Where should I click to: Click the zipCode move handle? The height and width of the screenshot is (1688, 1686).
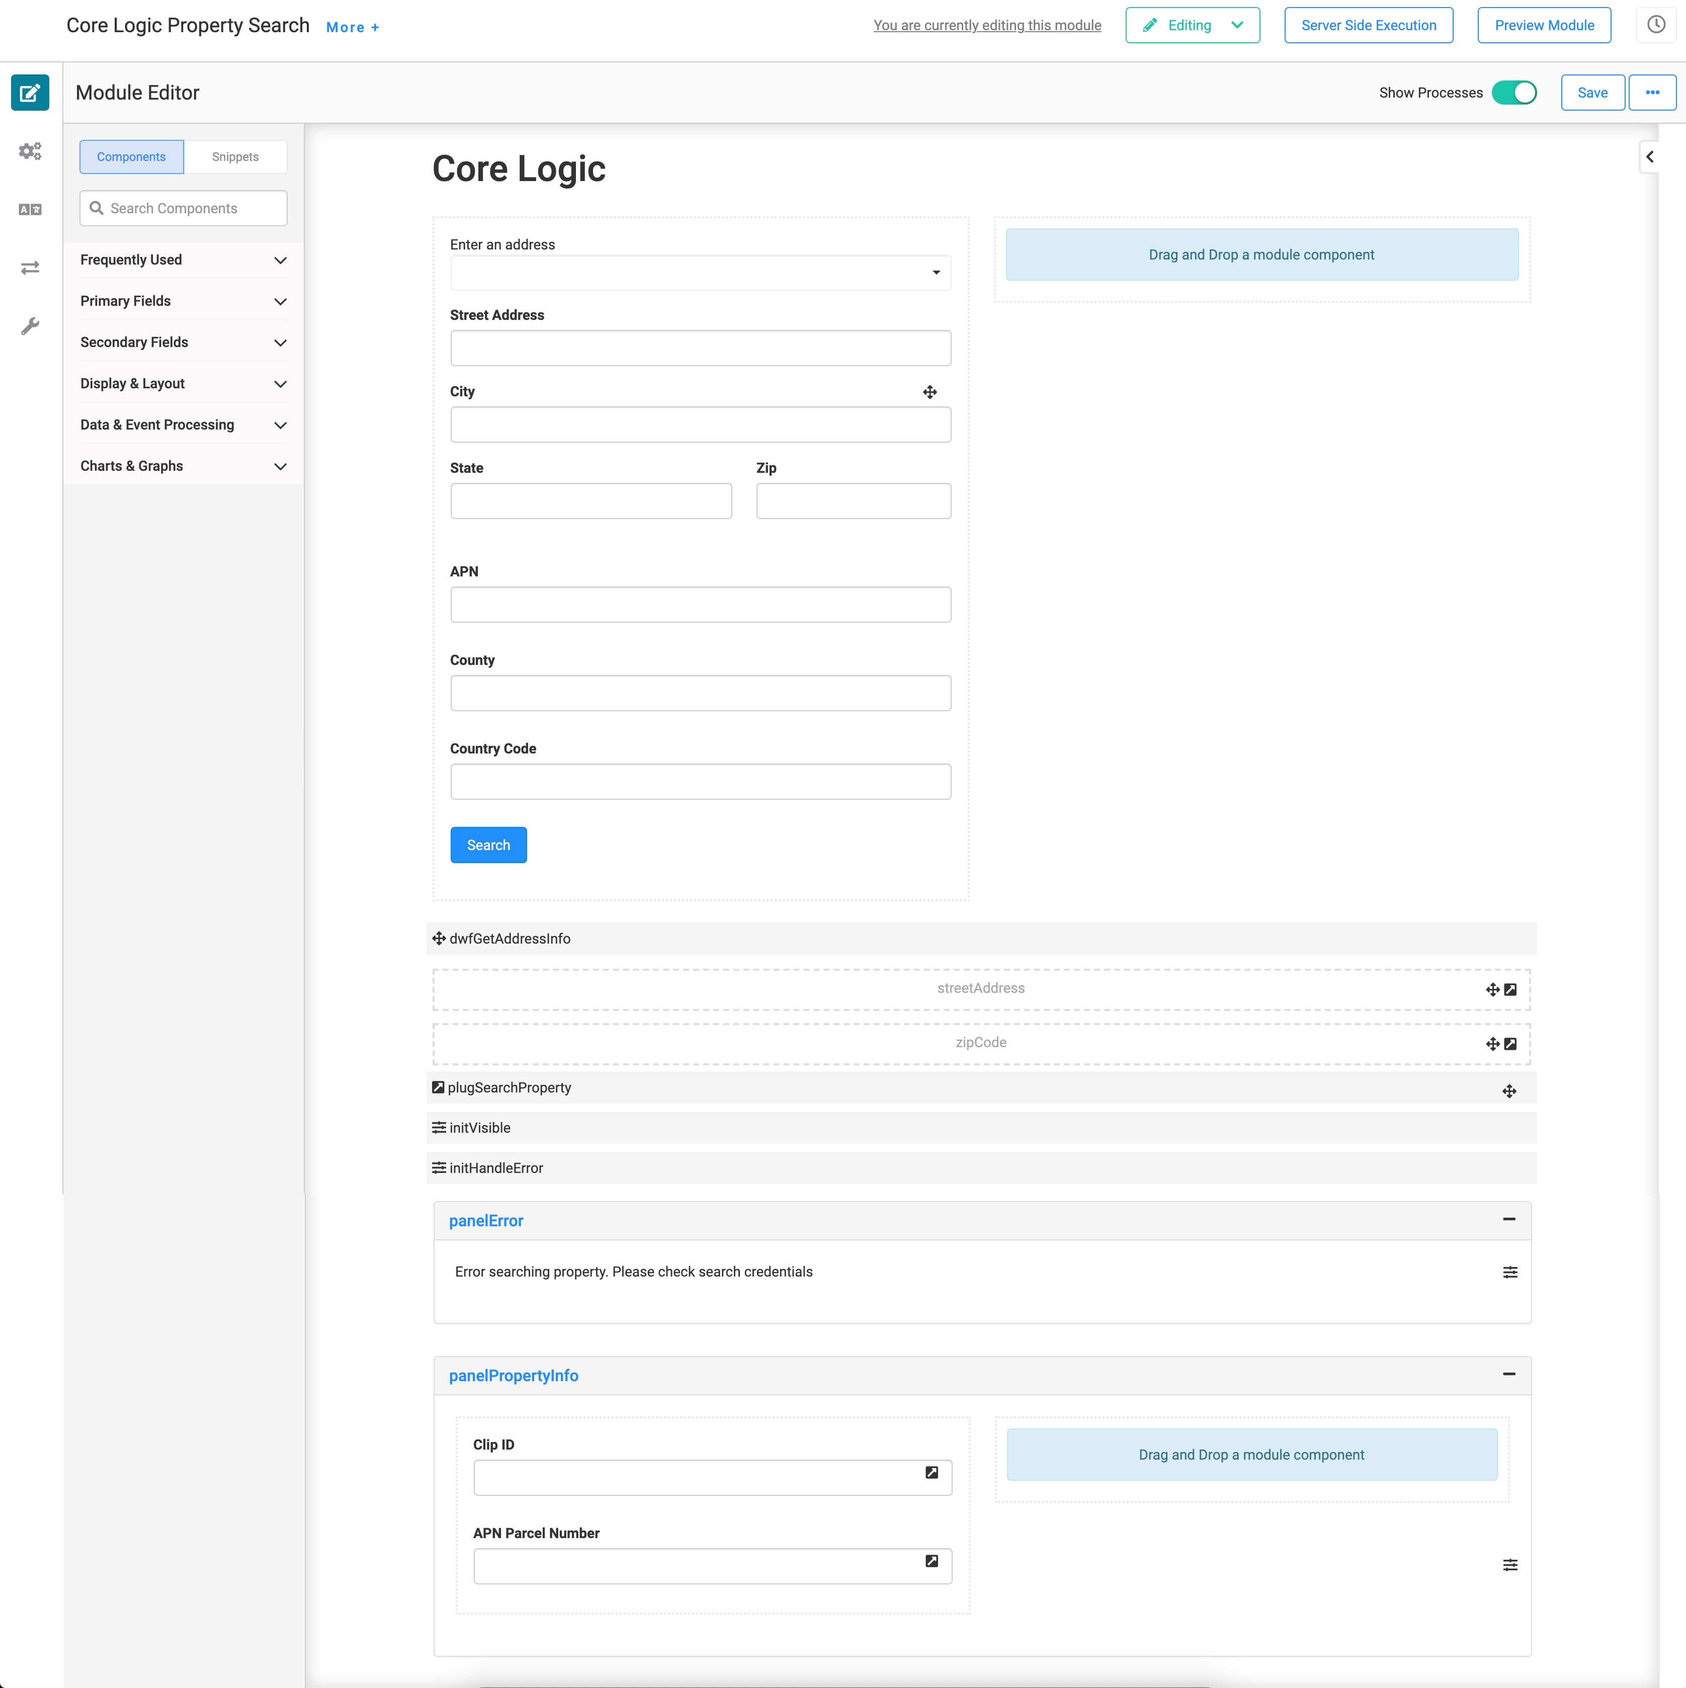coord(1492,1044)
